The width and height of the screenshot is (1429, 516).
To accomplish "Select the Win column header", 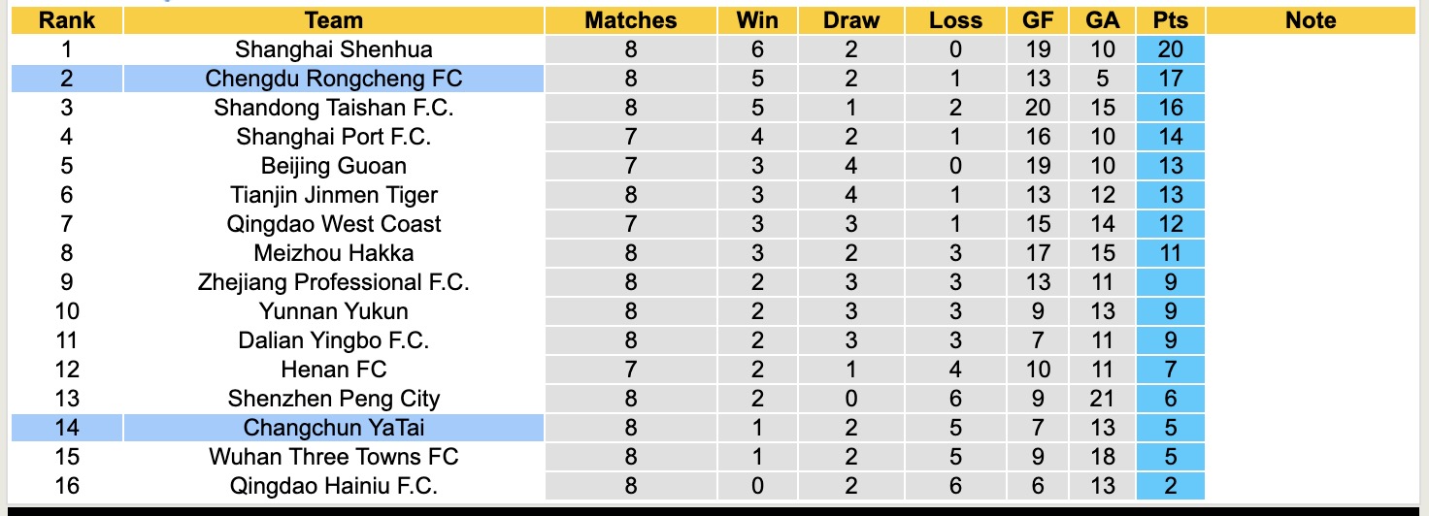I will click(757, 20).
